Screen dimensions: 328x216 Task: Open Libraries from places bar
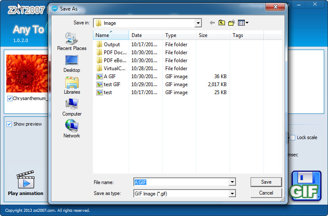[x=72, y=86]
